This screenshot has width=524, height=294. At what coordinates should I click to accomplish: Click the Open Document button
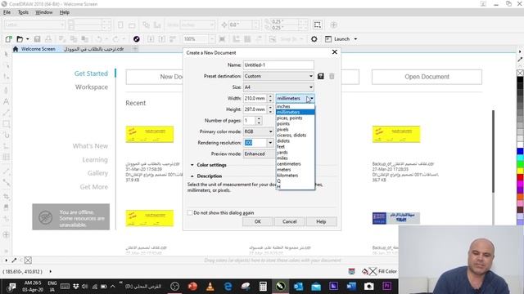coord(427,77)
